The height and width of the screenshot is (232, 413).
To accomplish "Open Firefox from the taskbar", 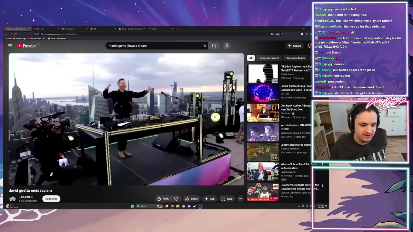I will [x=172, y=206].
